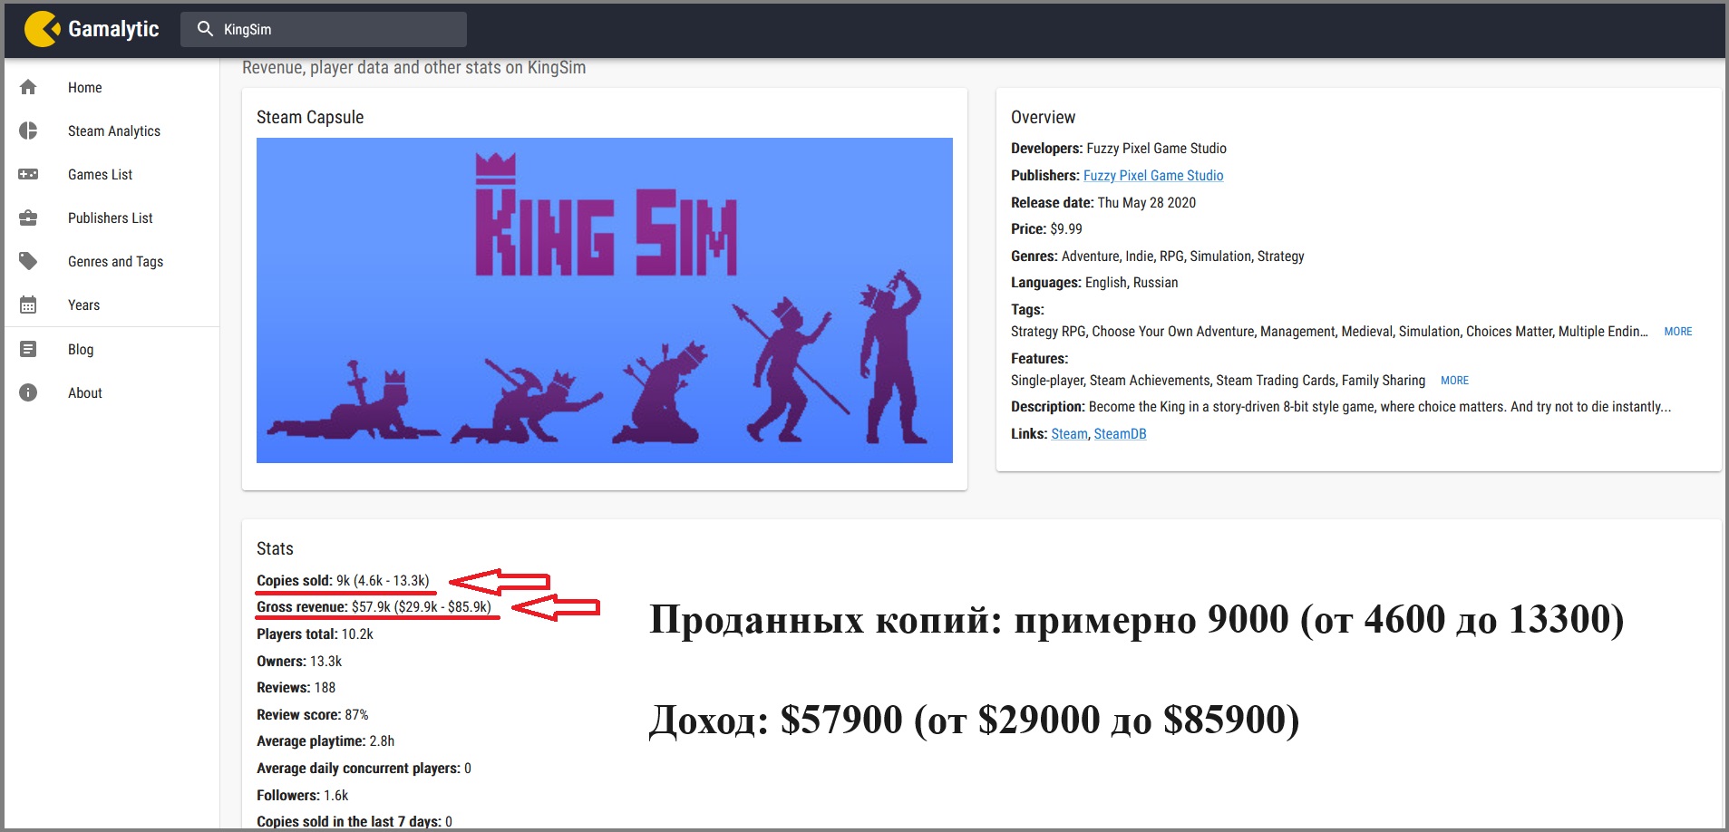1729x832 pixels.
Task: Click the Blog document icon
Action: click(x=28, y=349)
